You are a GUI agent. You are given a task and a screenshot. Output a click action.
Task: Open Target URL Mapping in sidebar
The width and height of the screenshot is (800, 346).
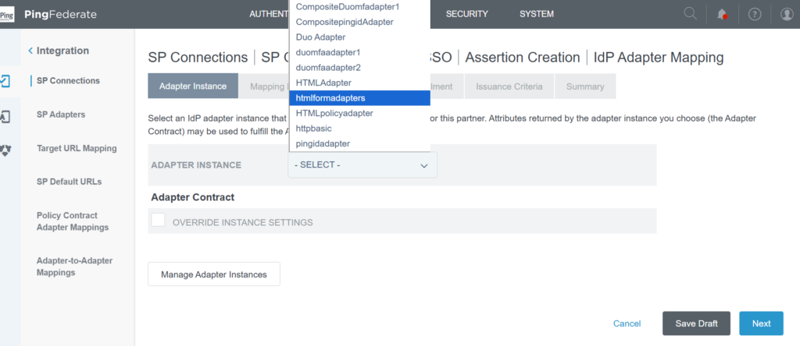pos(77,149)
